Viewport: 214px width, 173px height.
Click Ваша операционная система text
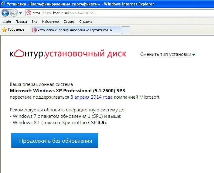coord(41,84)
